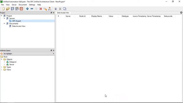Select the top-level Project tree item

click(x=9, y=16)
